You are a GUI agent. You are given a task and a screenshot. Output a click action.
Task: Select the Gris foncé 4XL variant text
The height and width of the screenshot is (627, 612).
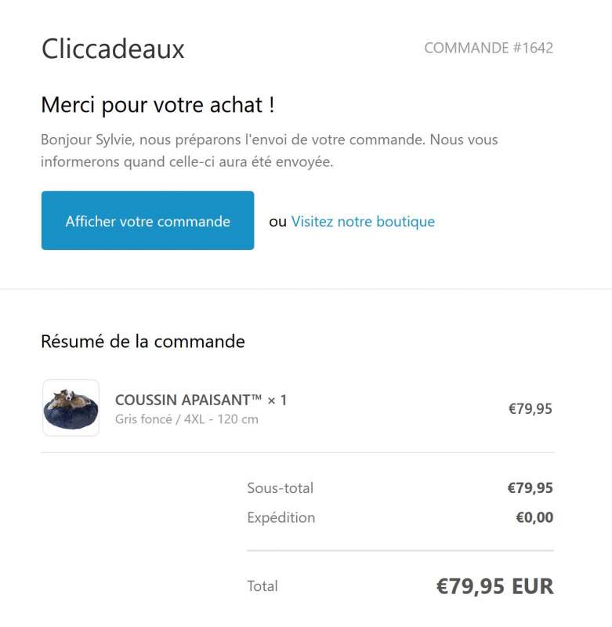click(186, 419)
